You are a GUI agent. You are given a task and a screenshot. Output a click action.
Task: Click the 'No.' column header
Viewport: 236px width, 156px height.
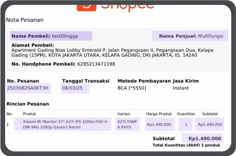pyautogui.click(x=10, y=114)
